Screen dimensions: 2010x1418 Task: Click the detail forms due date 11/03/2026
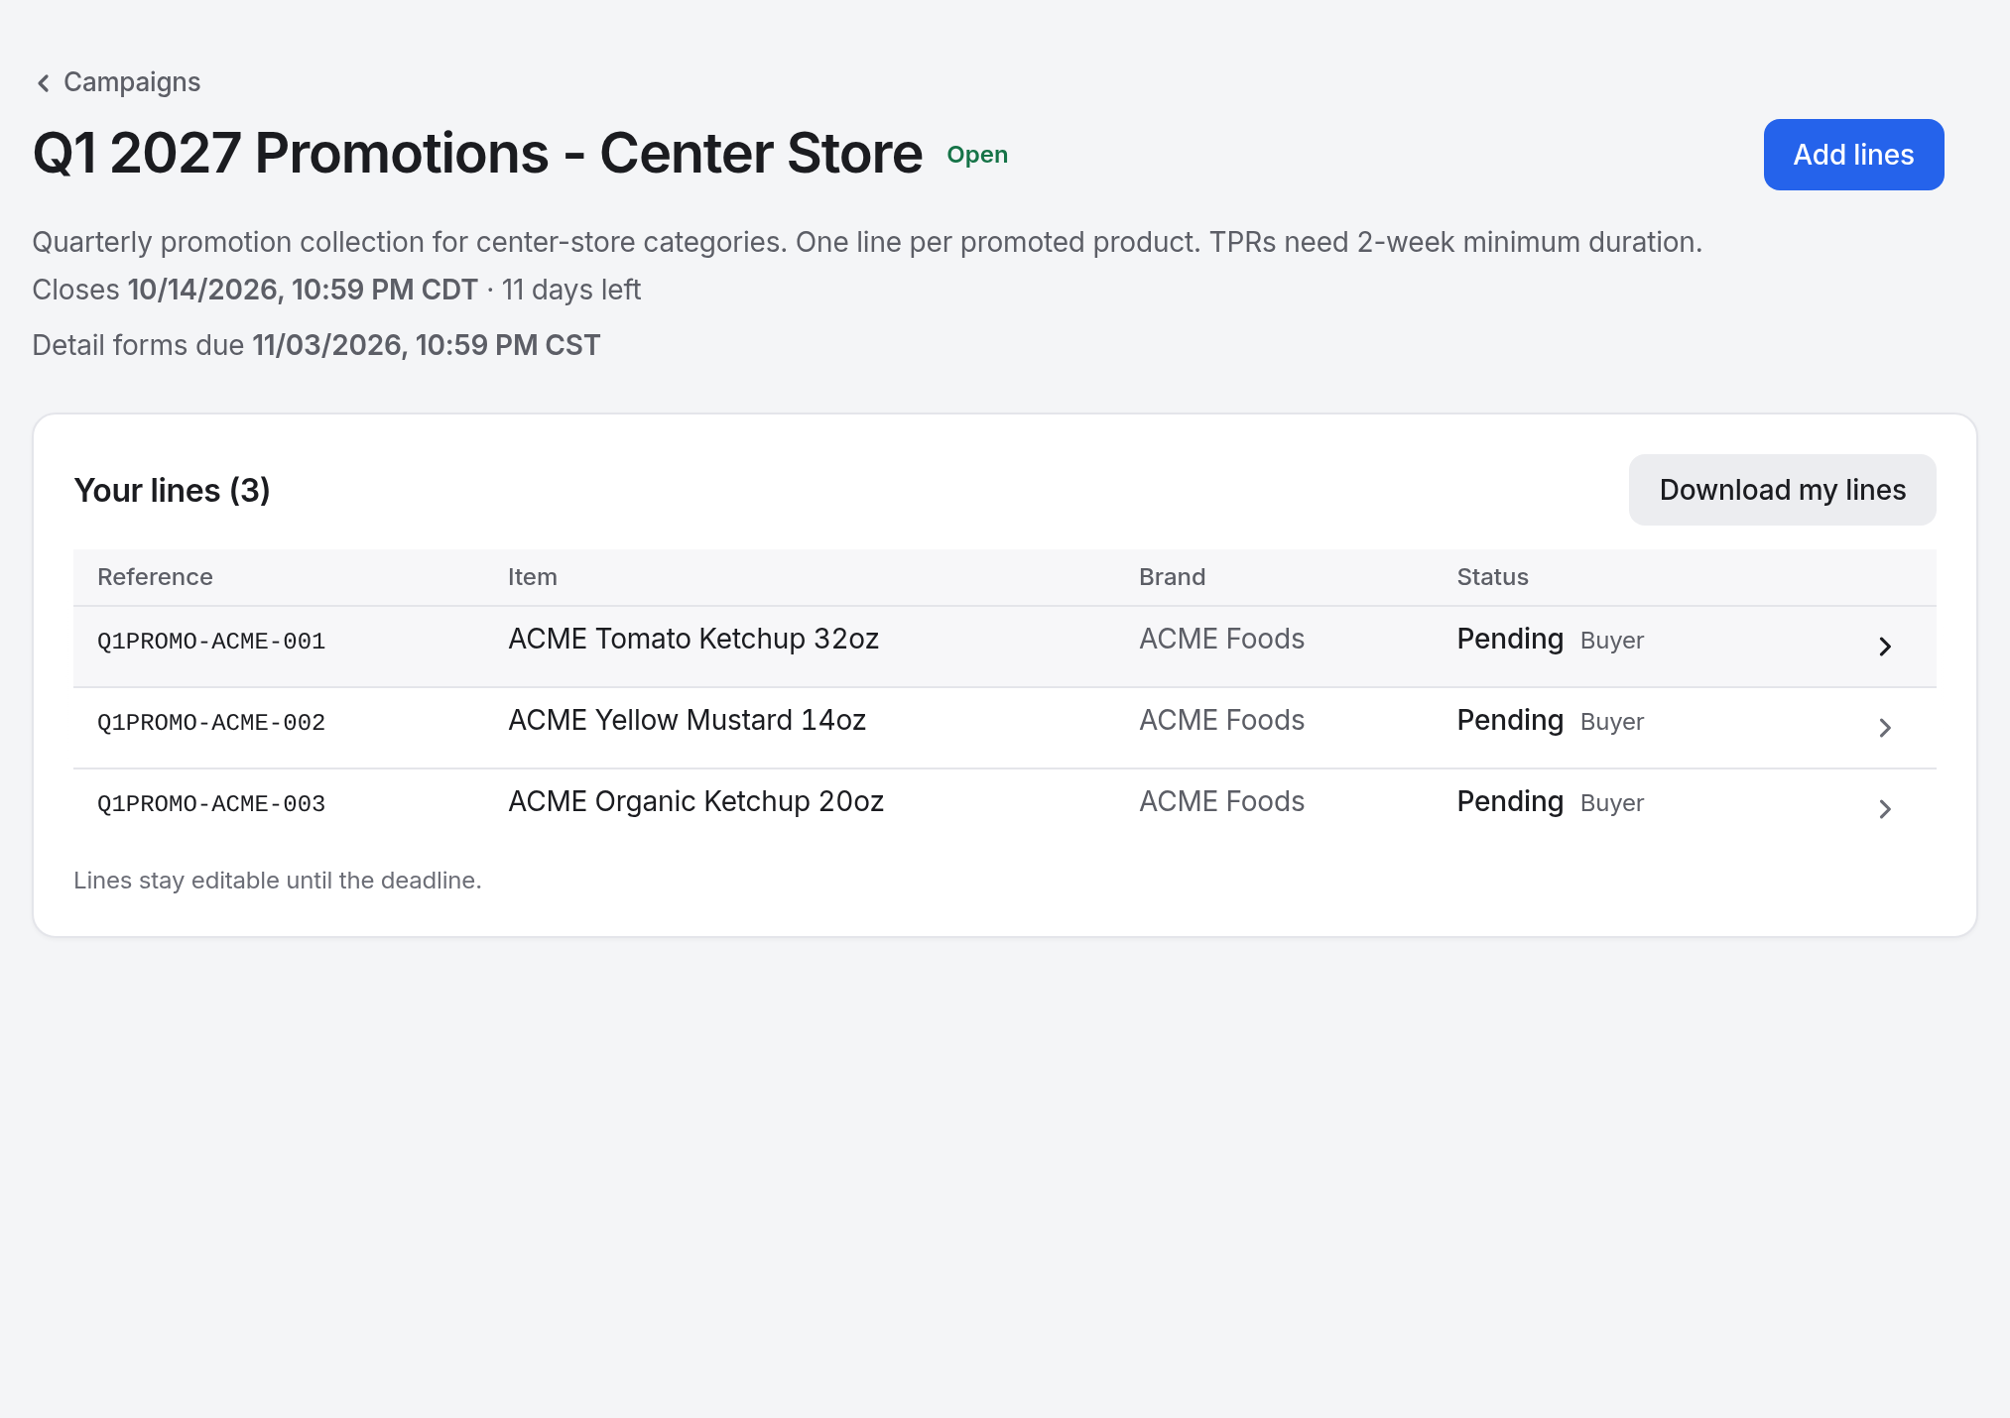426,345
